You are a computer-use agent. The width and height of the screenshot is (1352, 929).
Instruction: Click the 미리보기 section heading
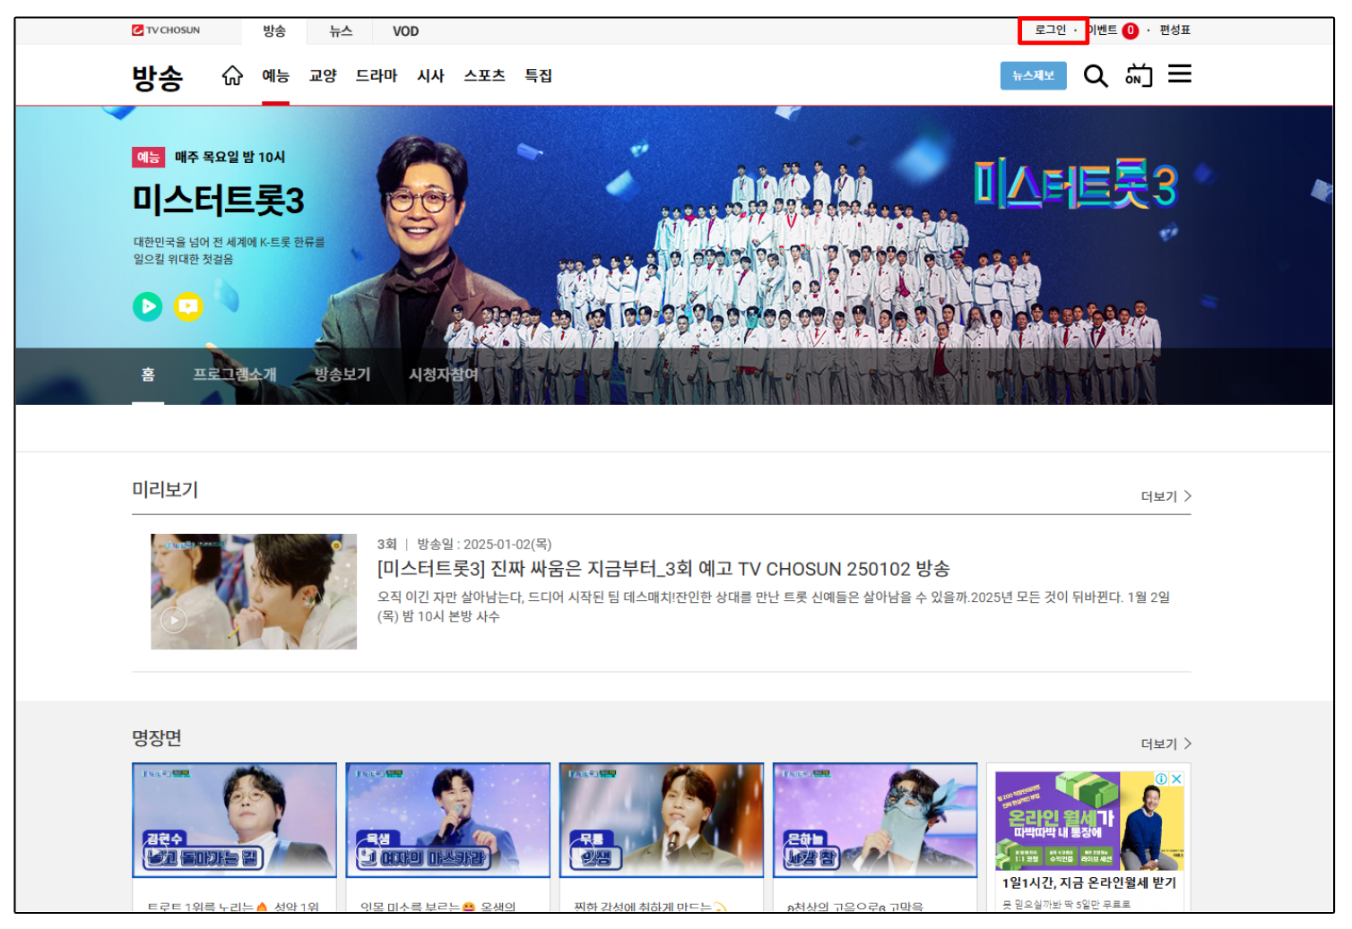pos(165,489)
